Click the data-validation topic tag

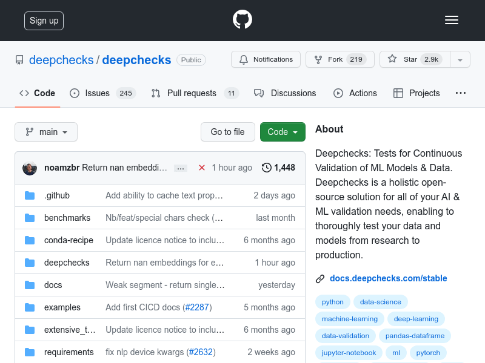click(346, 336)
